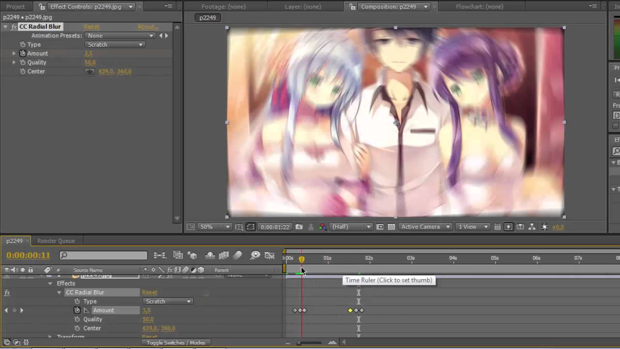The image size is (620, 349).
Task: Toggle Amount stopwatch in Effect Controls
Action: (23, 53)
